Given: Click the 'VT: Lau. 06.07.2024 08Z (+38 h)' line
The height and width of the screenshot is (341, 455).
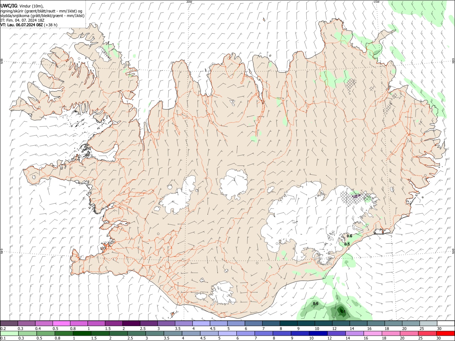Looking at the screenshot, I should coord(29,25).
